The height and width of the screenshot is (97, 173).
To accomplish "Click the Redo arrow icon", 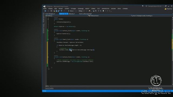I will (65, 11).
